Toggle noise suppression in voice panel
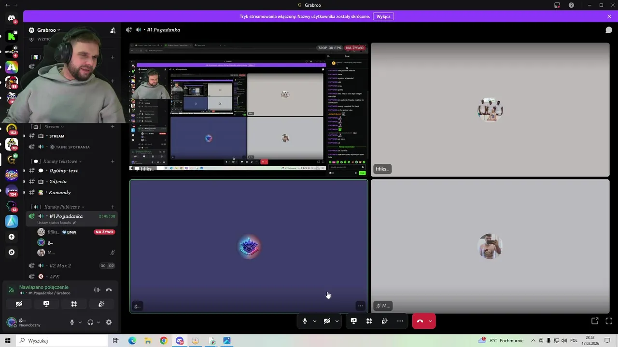Image resolution: width=618 pixels, height=347 pixels. pyautogui.click(x=97, y=290)
